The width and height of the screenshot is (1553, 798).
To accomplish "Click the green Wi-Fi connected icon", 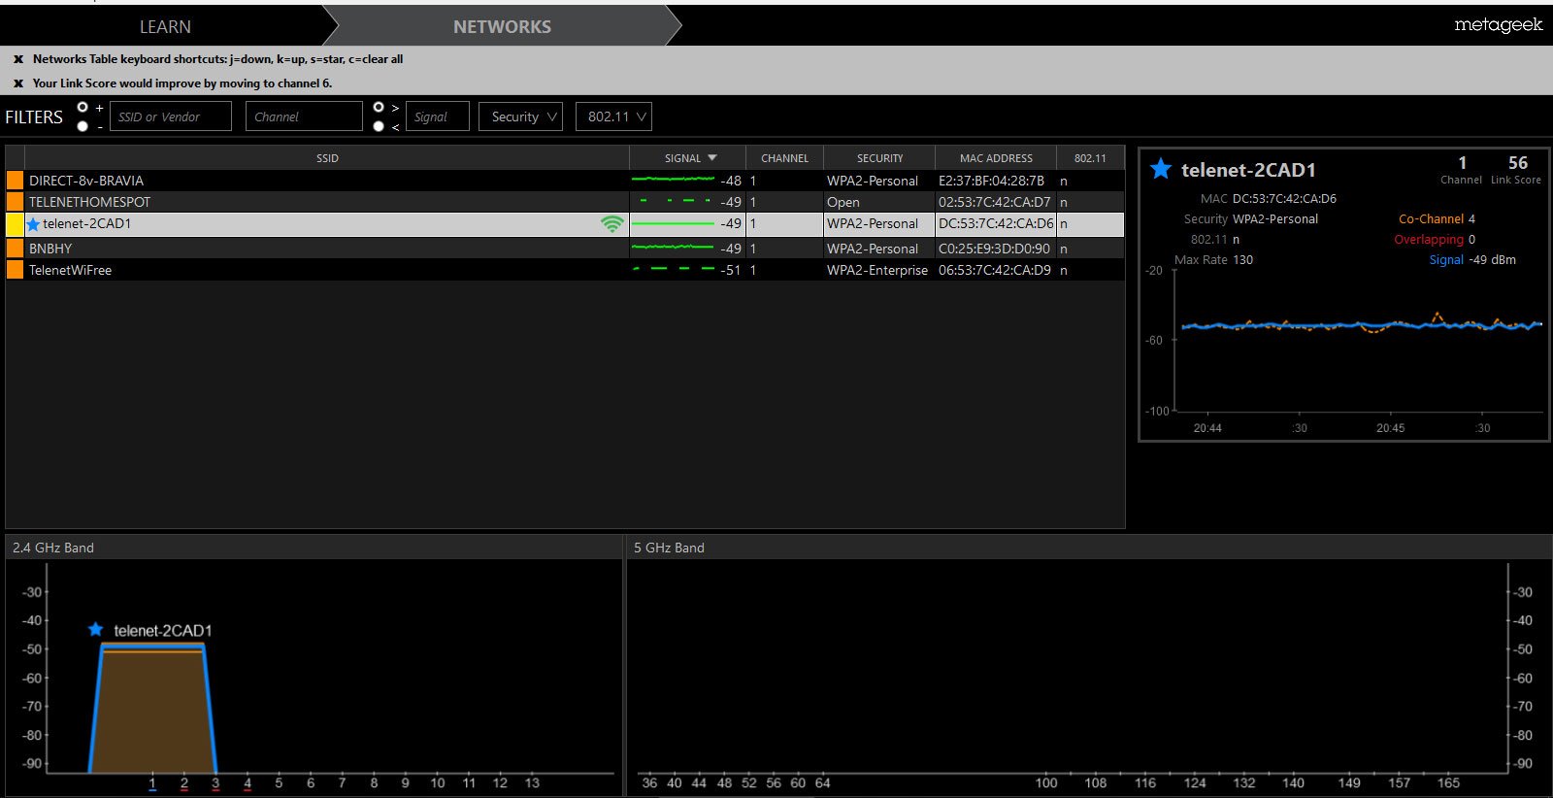I will click(612, 224).
